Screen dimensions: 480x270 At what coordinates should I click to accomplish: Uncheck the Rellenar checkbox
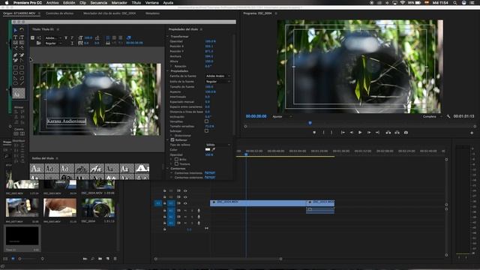coord(172,140)
